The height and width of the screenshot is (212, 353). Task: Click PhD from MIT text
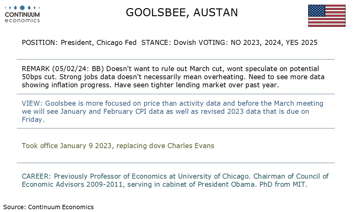(283, 185)
